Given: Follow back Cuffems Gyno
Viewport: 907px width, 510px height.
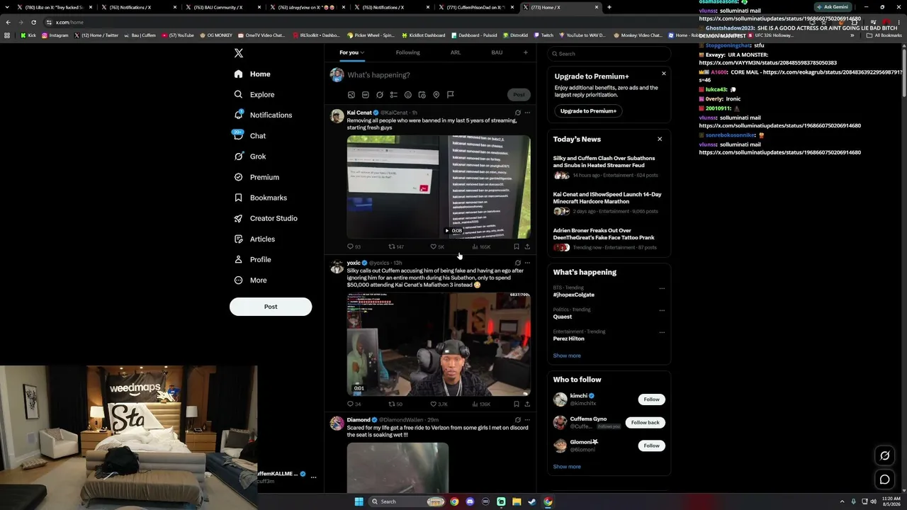Looking at the screenshot, I should point(645,423).
